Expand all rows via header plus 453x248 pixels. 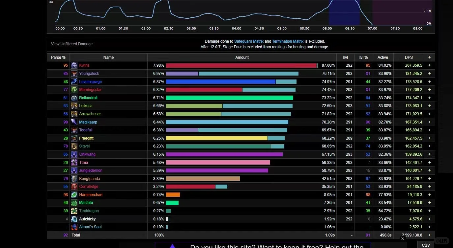[x=429, y=57]
